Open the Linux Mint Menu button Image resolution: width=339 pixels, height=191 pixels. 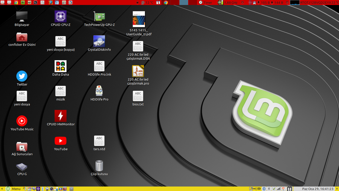(13, 189)
